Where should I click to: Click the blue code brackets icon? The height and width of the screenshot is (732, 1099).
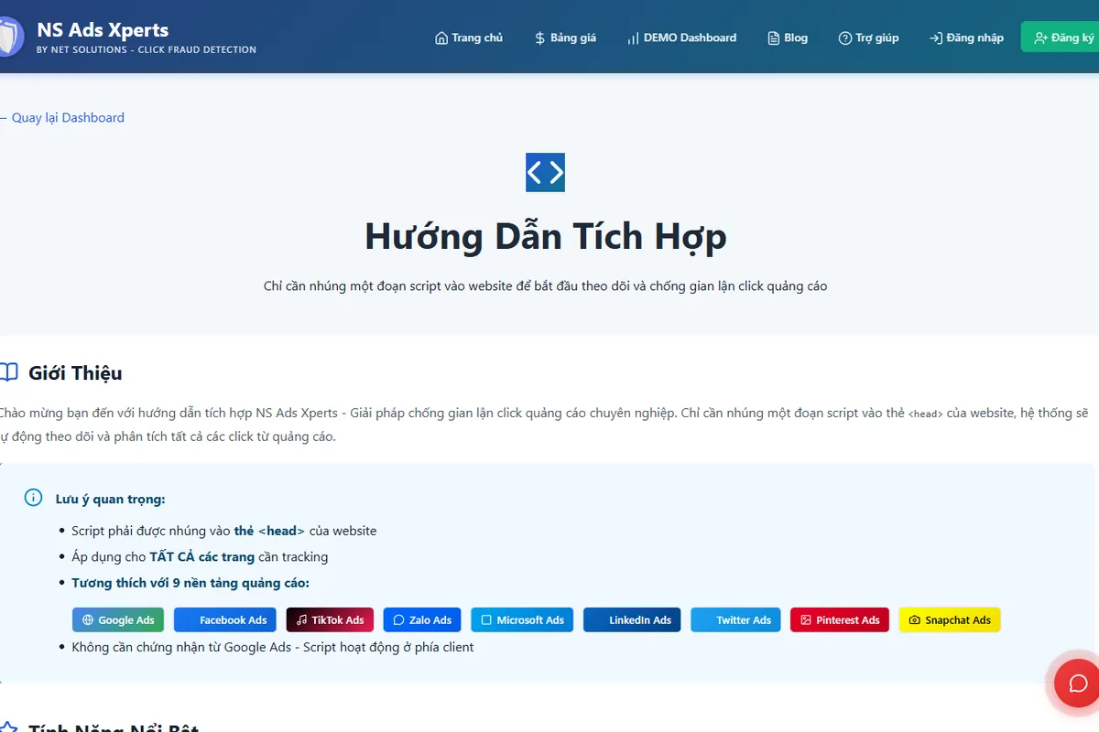[x=545, y=172]
